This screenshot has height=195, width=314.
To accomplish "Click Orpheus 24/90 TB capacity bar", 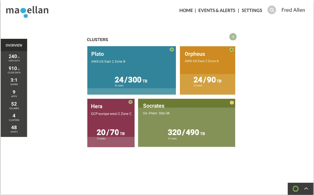I will (207, 84).
